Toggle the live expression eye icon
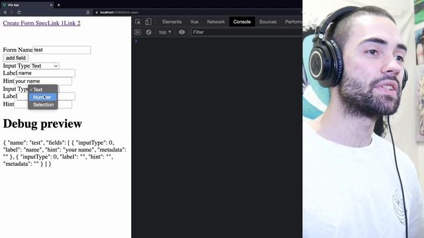The width and height of the screenshot is (424, 238). tap(182, 32)
